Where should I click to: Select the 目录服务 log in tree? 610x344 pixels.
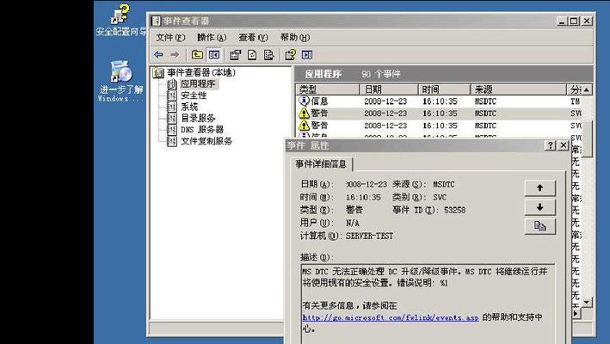tap(198, 118)
